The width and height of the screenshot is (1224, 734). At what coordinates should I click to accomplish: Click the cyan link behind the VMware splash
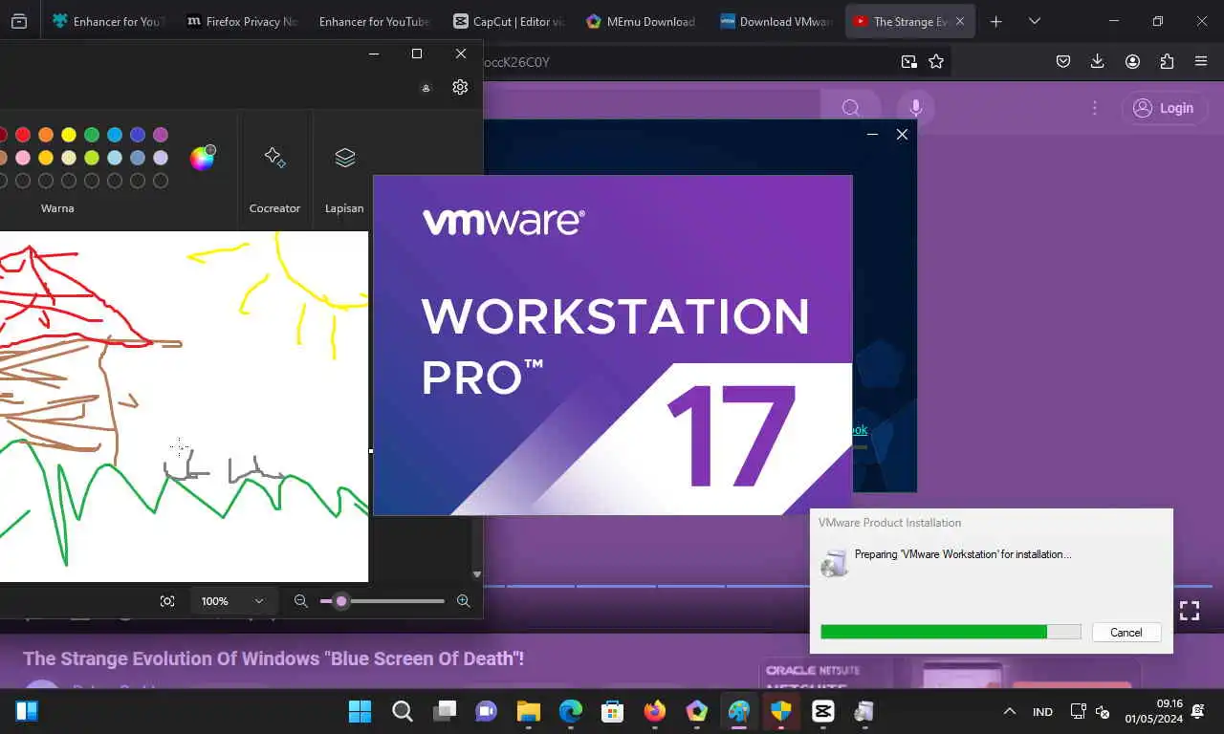pos(859,430)
